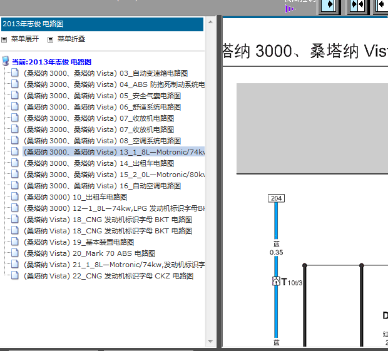Image resolution: width=388 pixels, height=351 pixels.
Task: Click the 菜单展开 expand menu link
Action: coord(25,39)
